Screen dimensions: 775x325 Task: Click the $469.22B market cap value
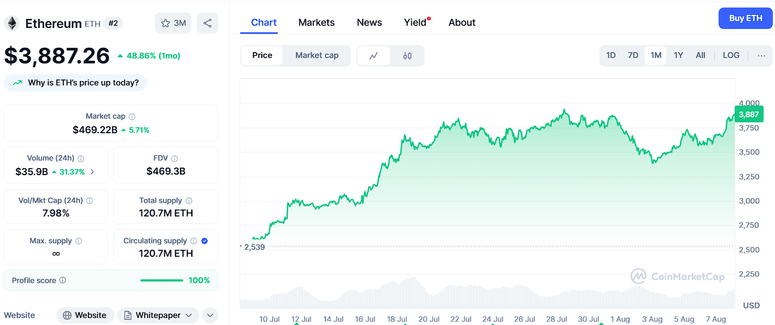tap(95, 129)
